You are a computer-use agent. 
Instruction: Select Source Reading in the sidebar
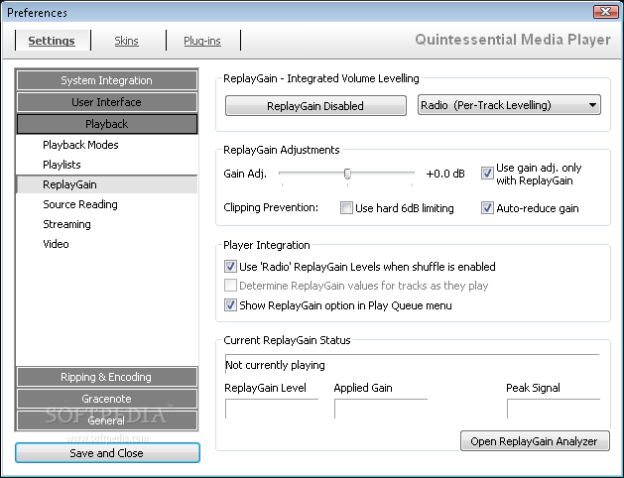[107, 204]
